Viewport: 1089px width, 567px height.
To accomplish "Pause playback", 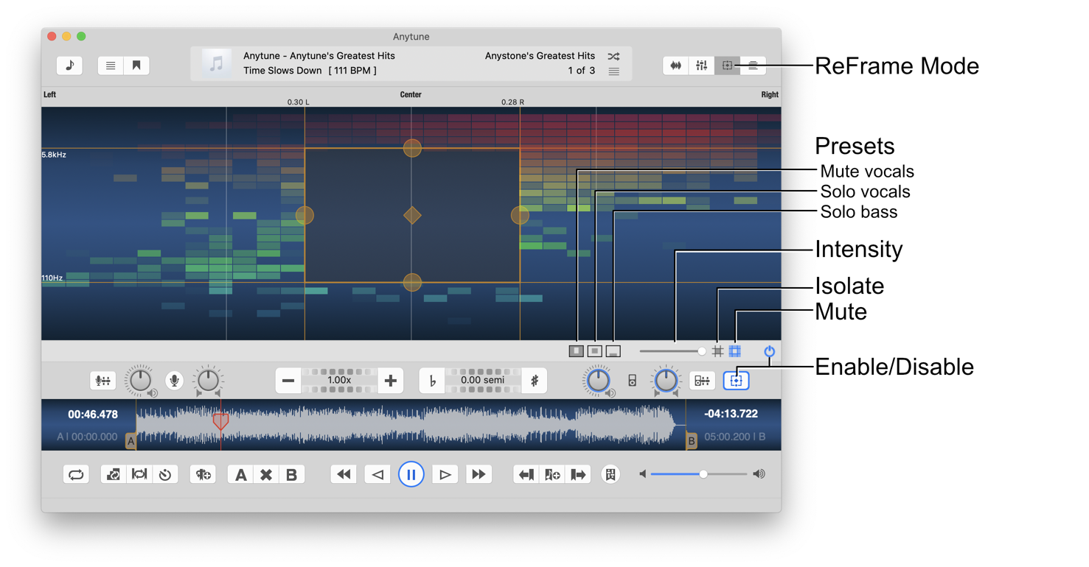I will (x=411, y=474).
